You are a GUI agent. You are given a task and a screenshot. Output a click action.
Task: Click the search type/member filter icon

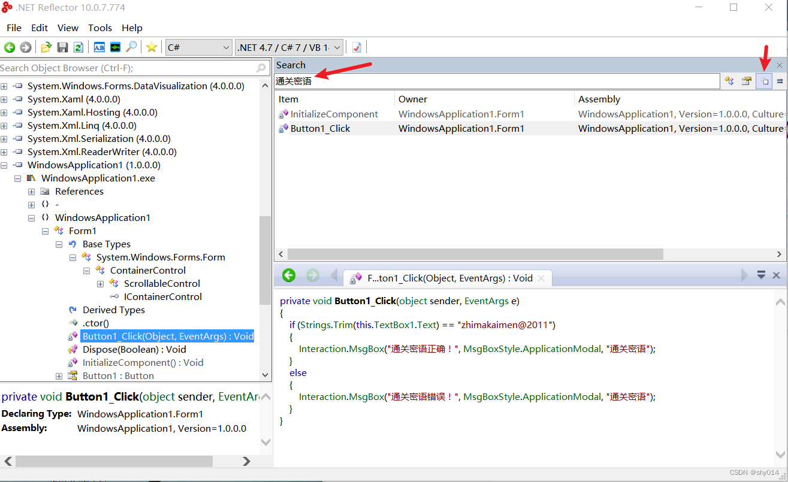click(729, 81)
